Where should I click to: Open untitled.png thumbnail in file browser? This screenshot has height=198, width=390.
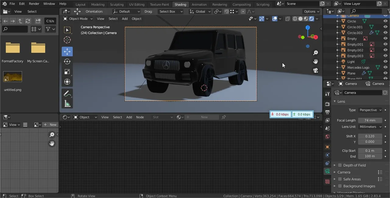click(x=12, y=77)
